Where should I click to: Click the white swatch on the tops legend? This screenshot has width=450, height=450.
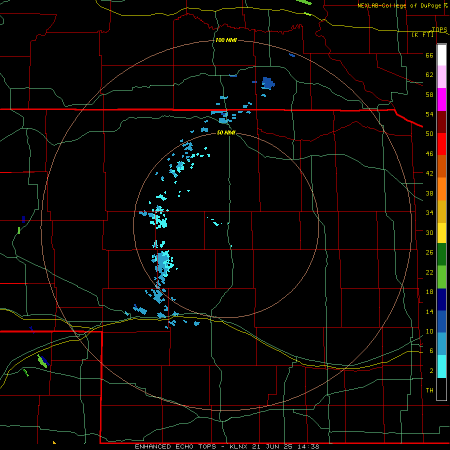pyautogui.click(x=441, y=55)
